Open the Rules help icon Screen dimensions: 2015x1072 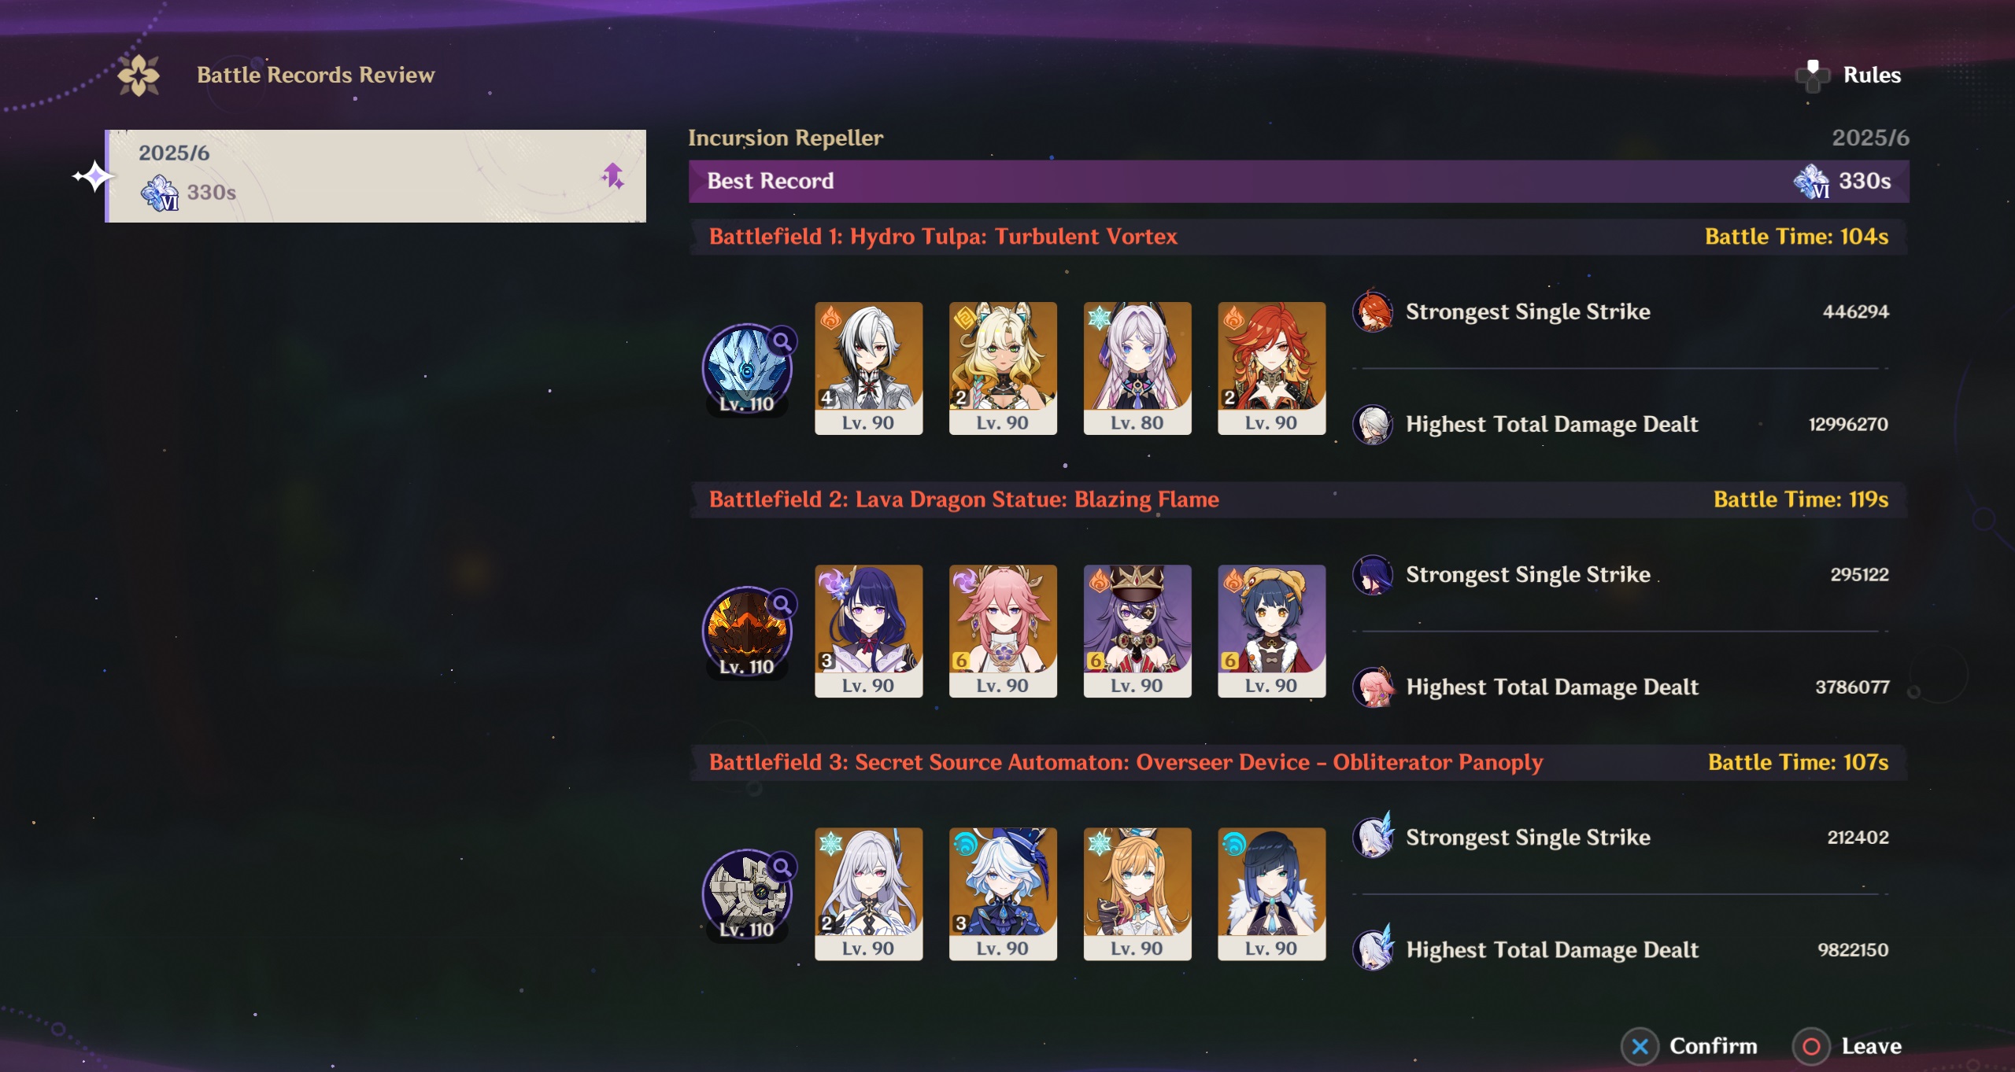coord(1813,76)
